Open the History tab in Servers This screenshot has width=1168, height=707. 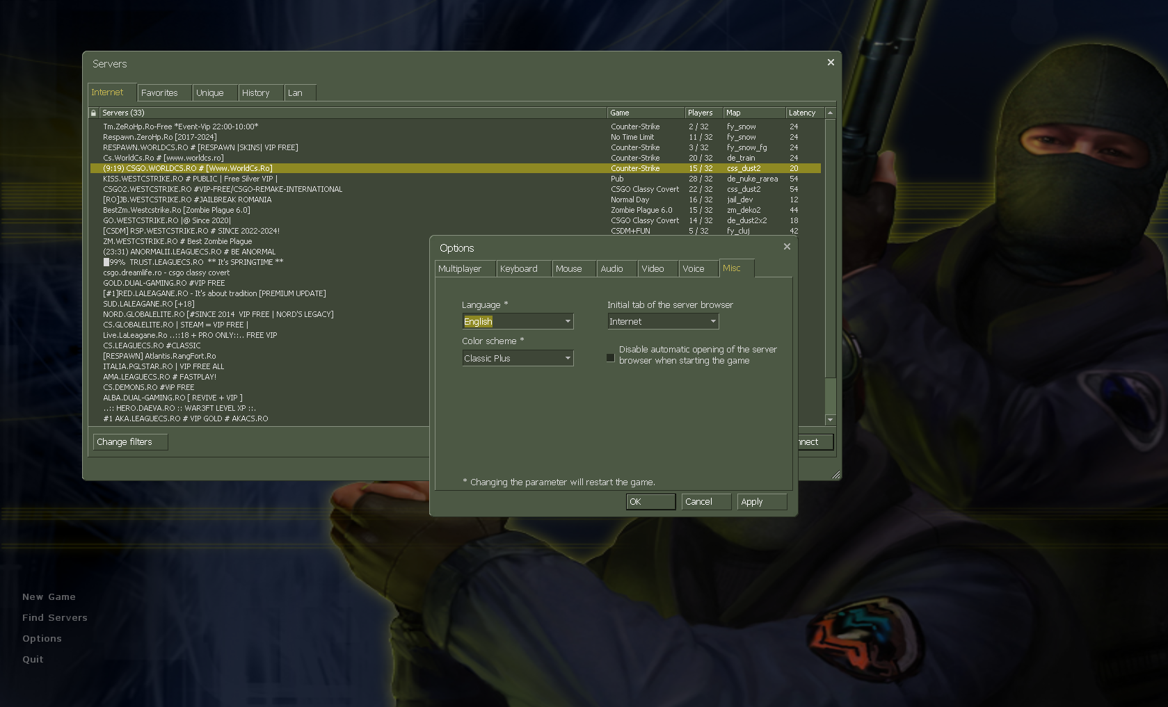[261, 93]
